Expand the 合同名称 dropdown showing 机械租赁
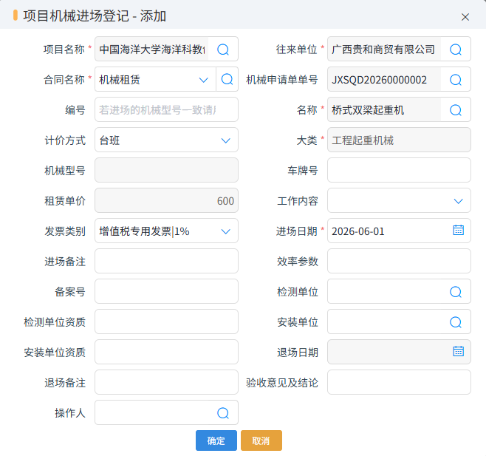This screenshot has width=486, height=456. pos(203,80)
